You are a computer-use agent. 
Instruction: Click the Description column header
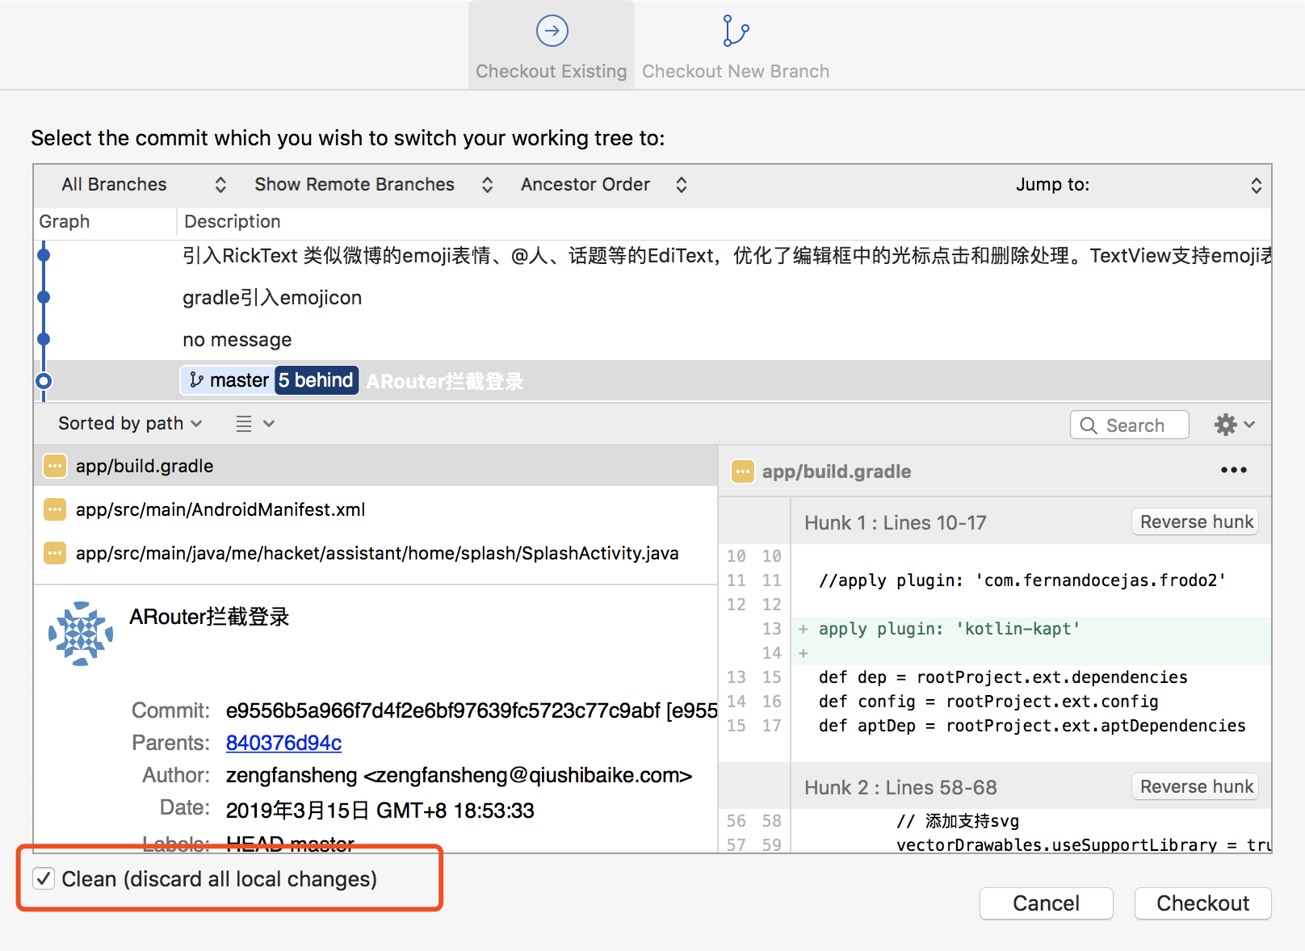[x=233, y=221]
